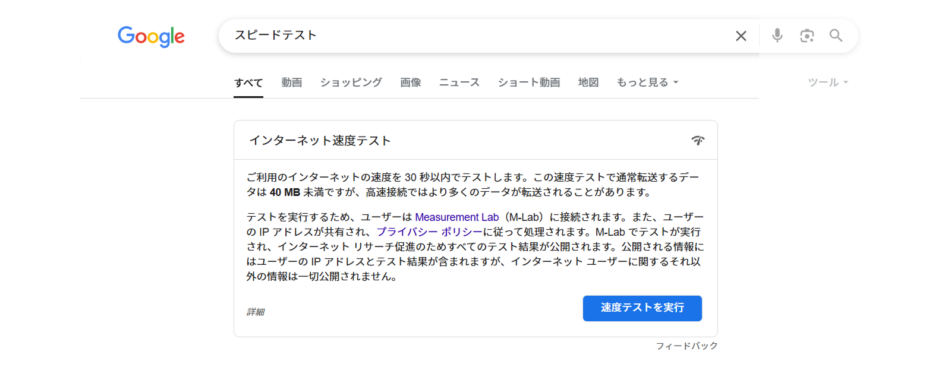Image resolution: width=951 pixels, height=380 pixels.
Task: Go to the 画像 tab
Action: 411,83
